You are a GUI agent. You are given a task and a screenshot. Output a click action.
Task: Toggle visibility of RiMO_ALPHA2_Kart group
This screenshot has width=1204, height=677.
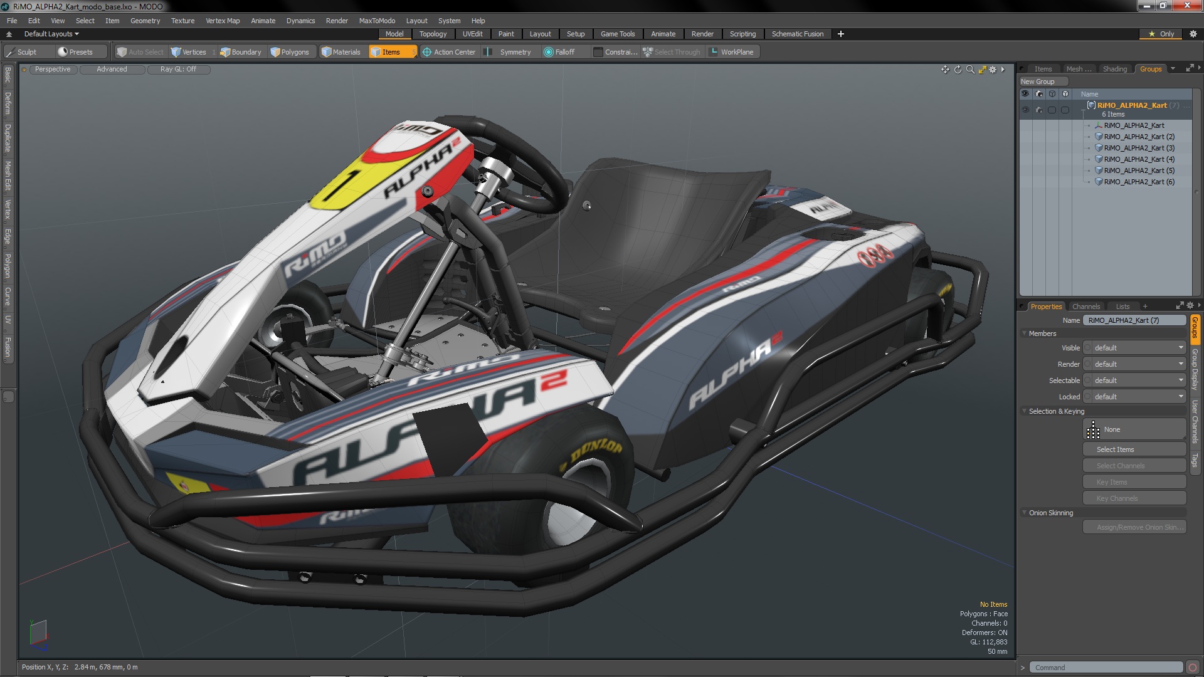(1025, 110)
